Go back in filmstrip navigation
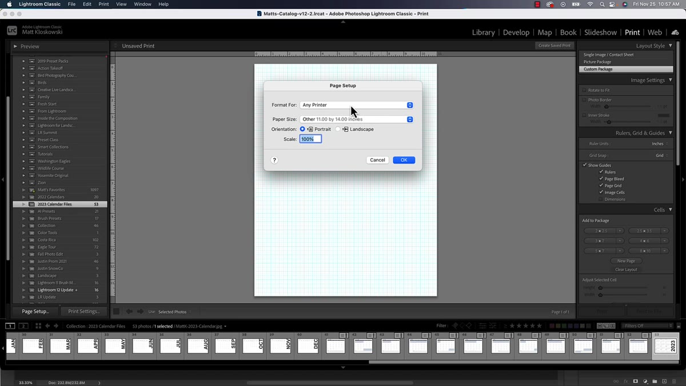 pyautogui.click(x=47, y=325)
